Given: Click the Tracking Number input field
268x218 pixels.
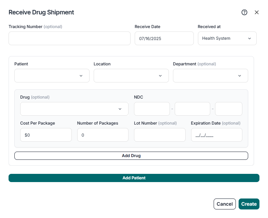Looking at the screenshot, I should click(x=69, y=38).
